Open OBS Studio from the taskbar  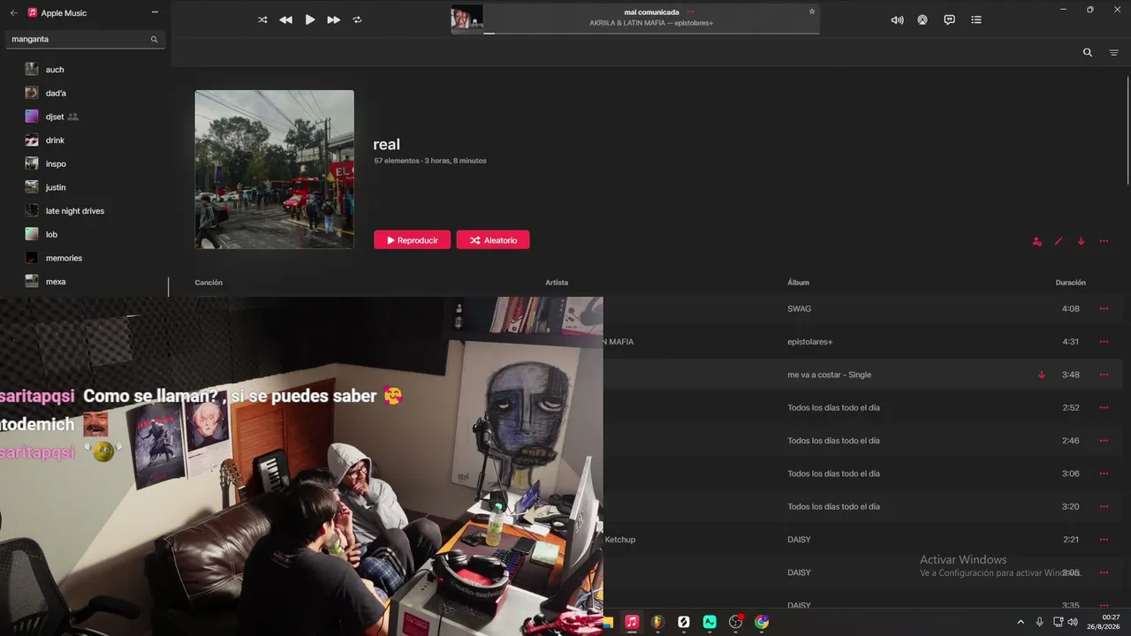point(735,622)
